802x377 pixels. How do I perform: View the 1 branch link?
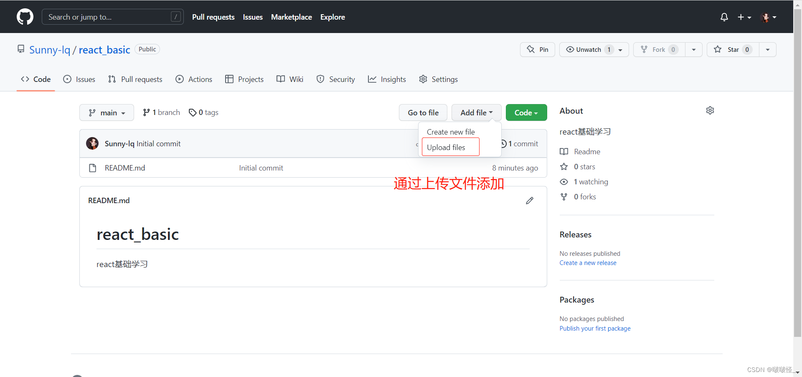point(161,112)
